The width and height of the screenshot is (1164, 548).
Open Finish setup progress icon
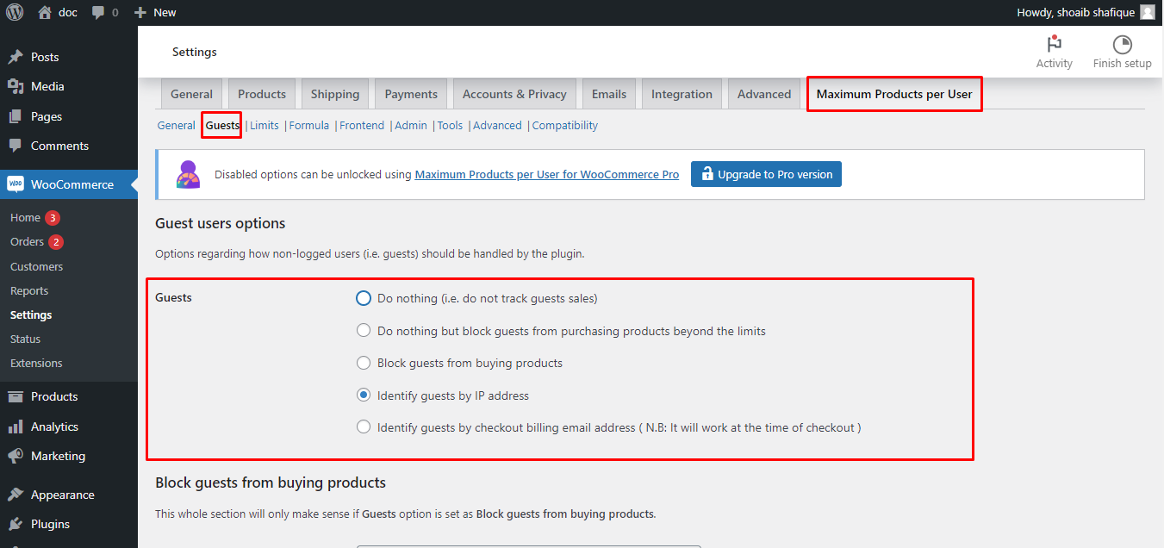(x=1122, y=45)
